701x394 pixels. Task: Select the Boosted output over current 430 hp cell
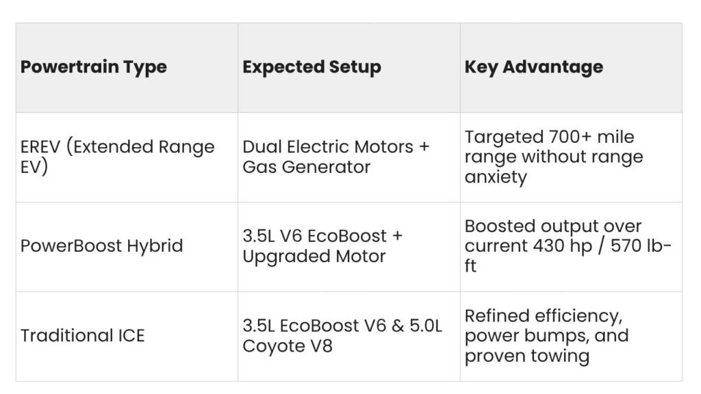571,247
